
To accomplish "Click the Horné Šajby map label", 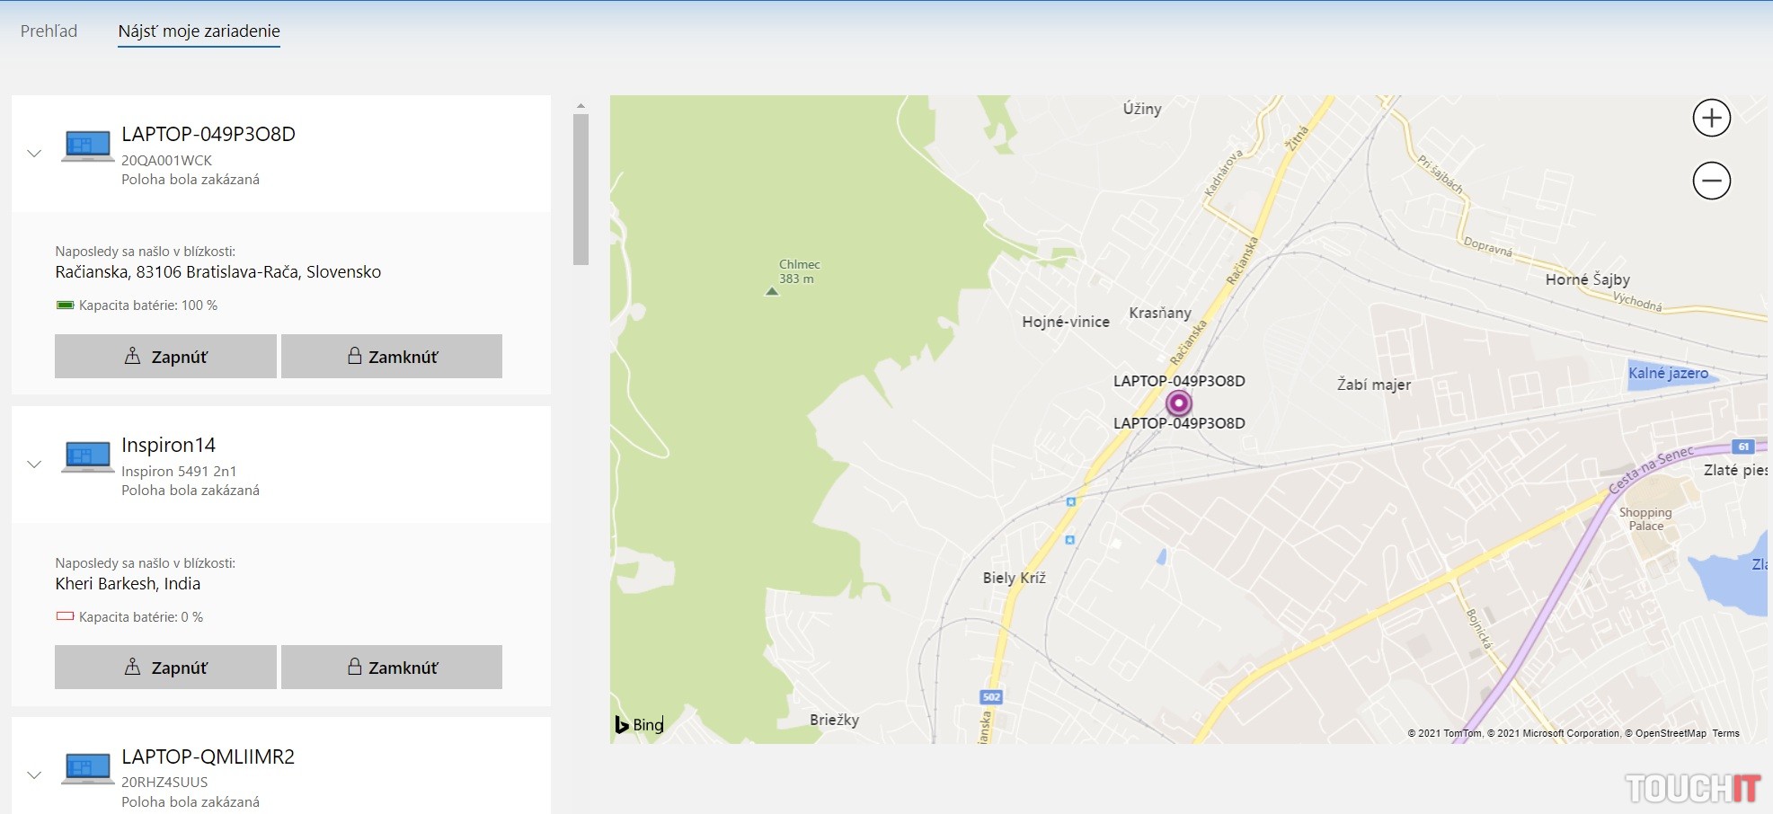I will 1588,279.
